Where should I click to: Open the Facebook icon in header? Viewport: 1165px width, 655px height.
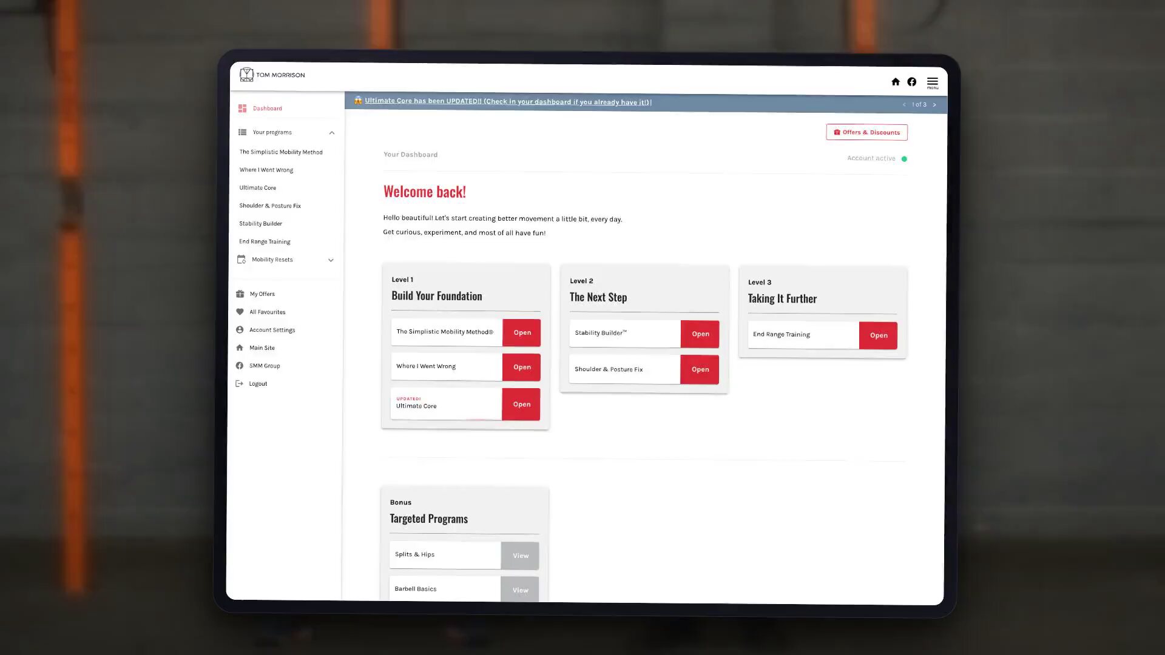pos(911,82)
